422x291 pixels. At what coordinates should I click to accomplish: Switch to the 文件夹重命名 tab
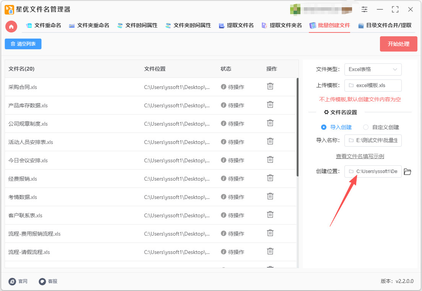click(89, 25)
